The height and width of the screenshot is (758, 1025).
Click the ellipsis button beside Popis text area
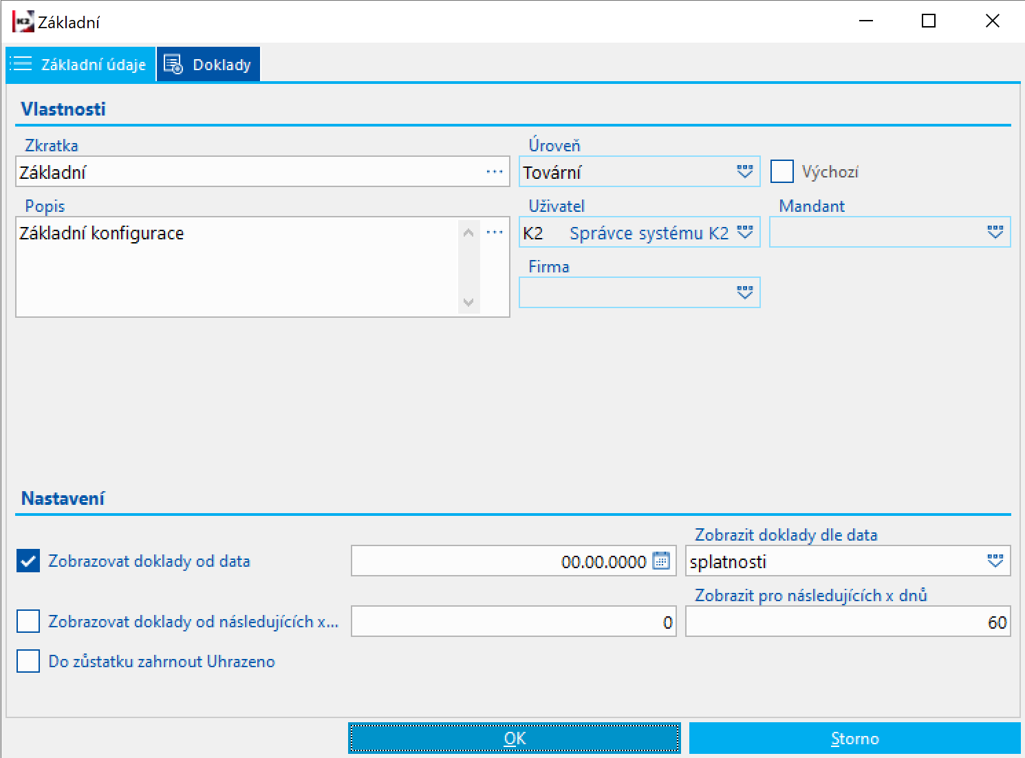pyautogui.click(x=495, y=232)
